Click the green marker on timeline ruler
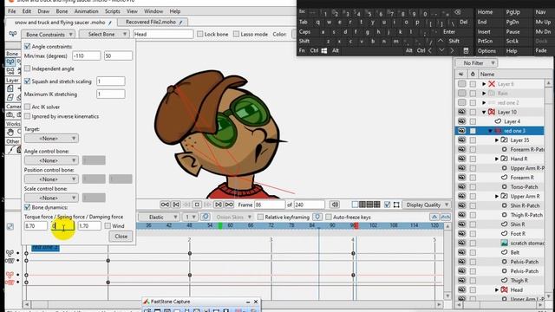Viewport: 555px width, 312px height. [220, 225]
